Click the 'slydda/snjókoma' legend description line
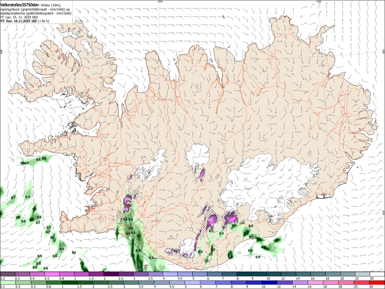The height and width of the screenshot is (289, 385). [36, 13]
